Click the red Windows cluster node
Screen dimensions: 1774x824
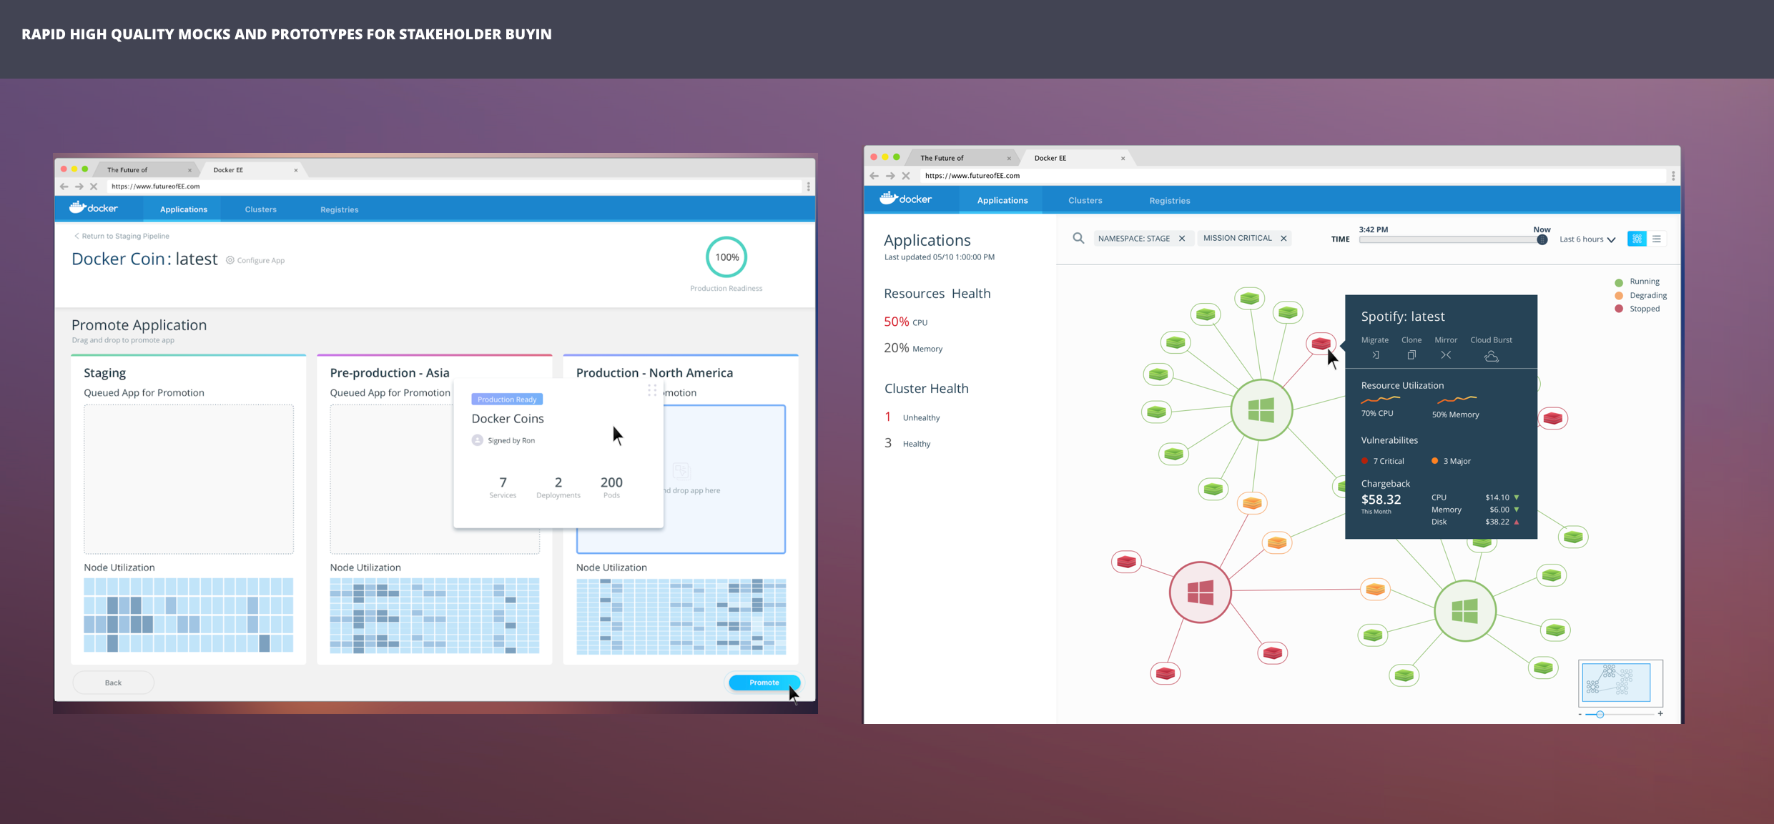tap(1200, 592)
